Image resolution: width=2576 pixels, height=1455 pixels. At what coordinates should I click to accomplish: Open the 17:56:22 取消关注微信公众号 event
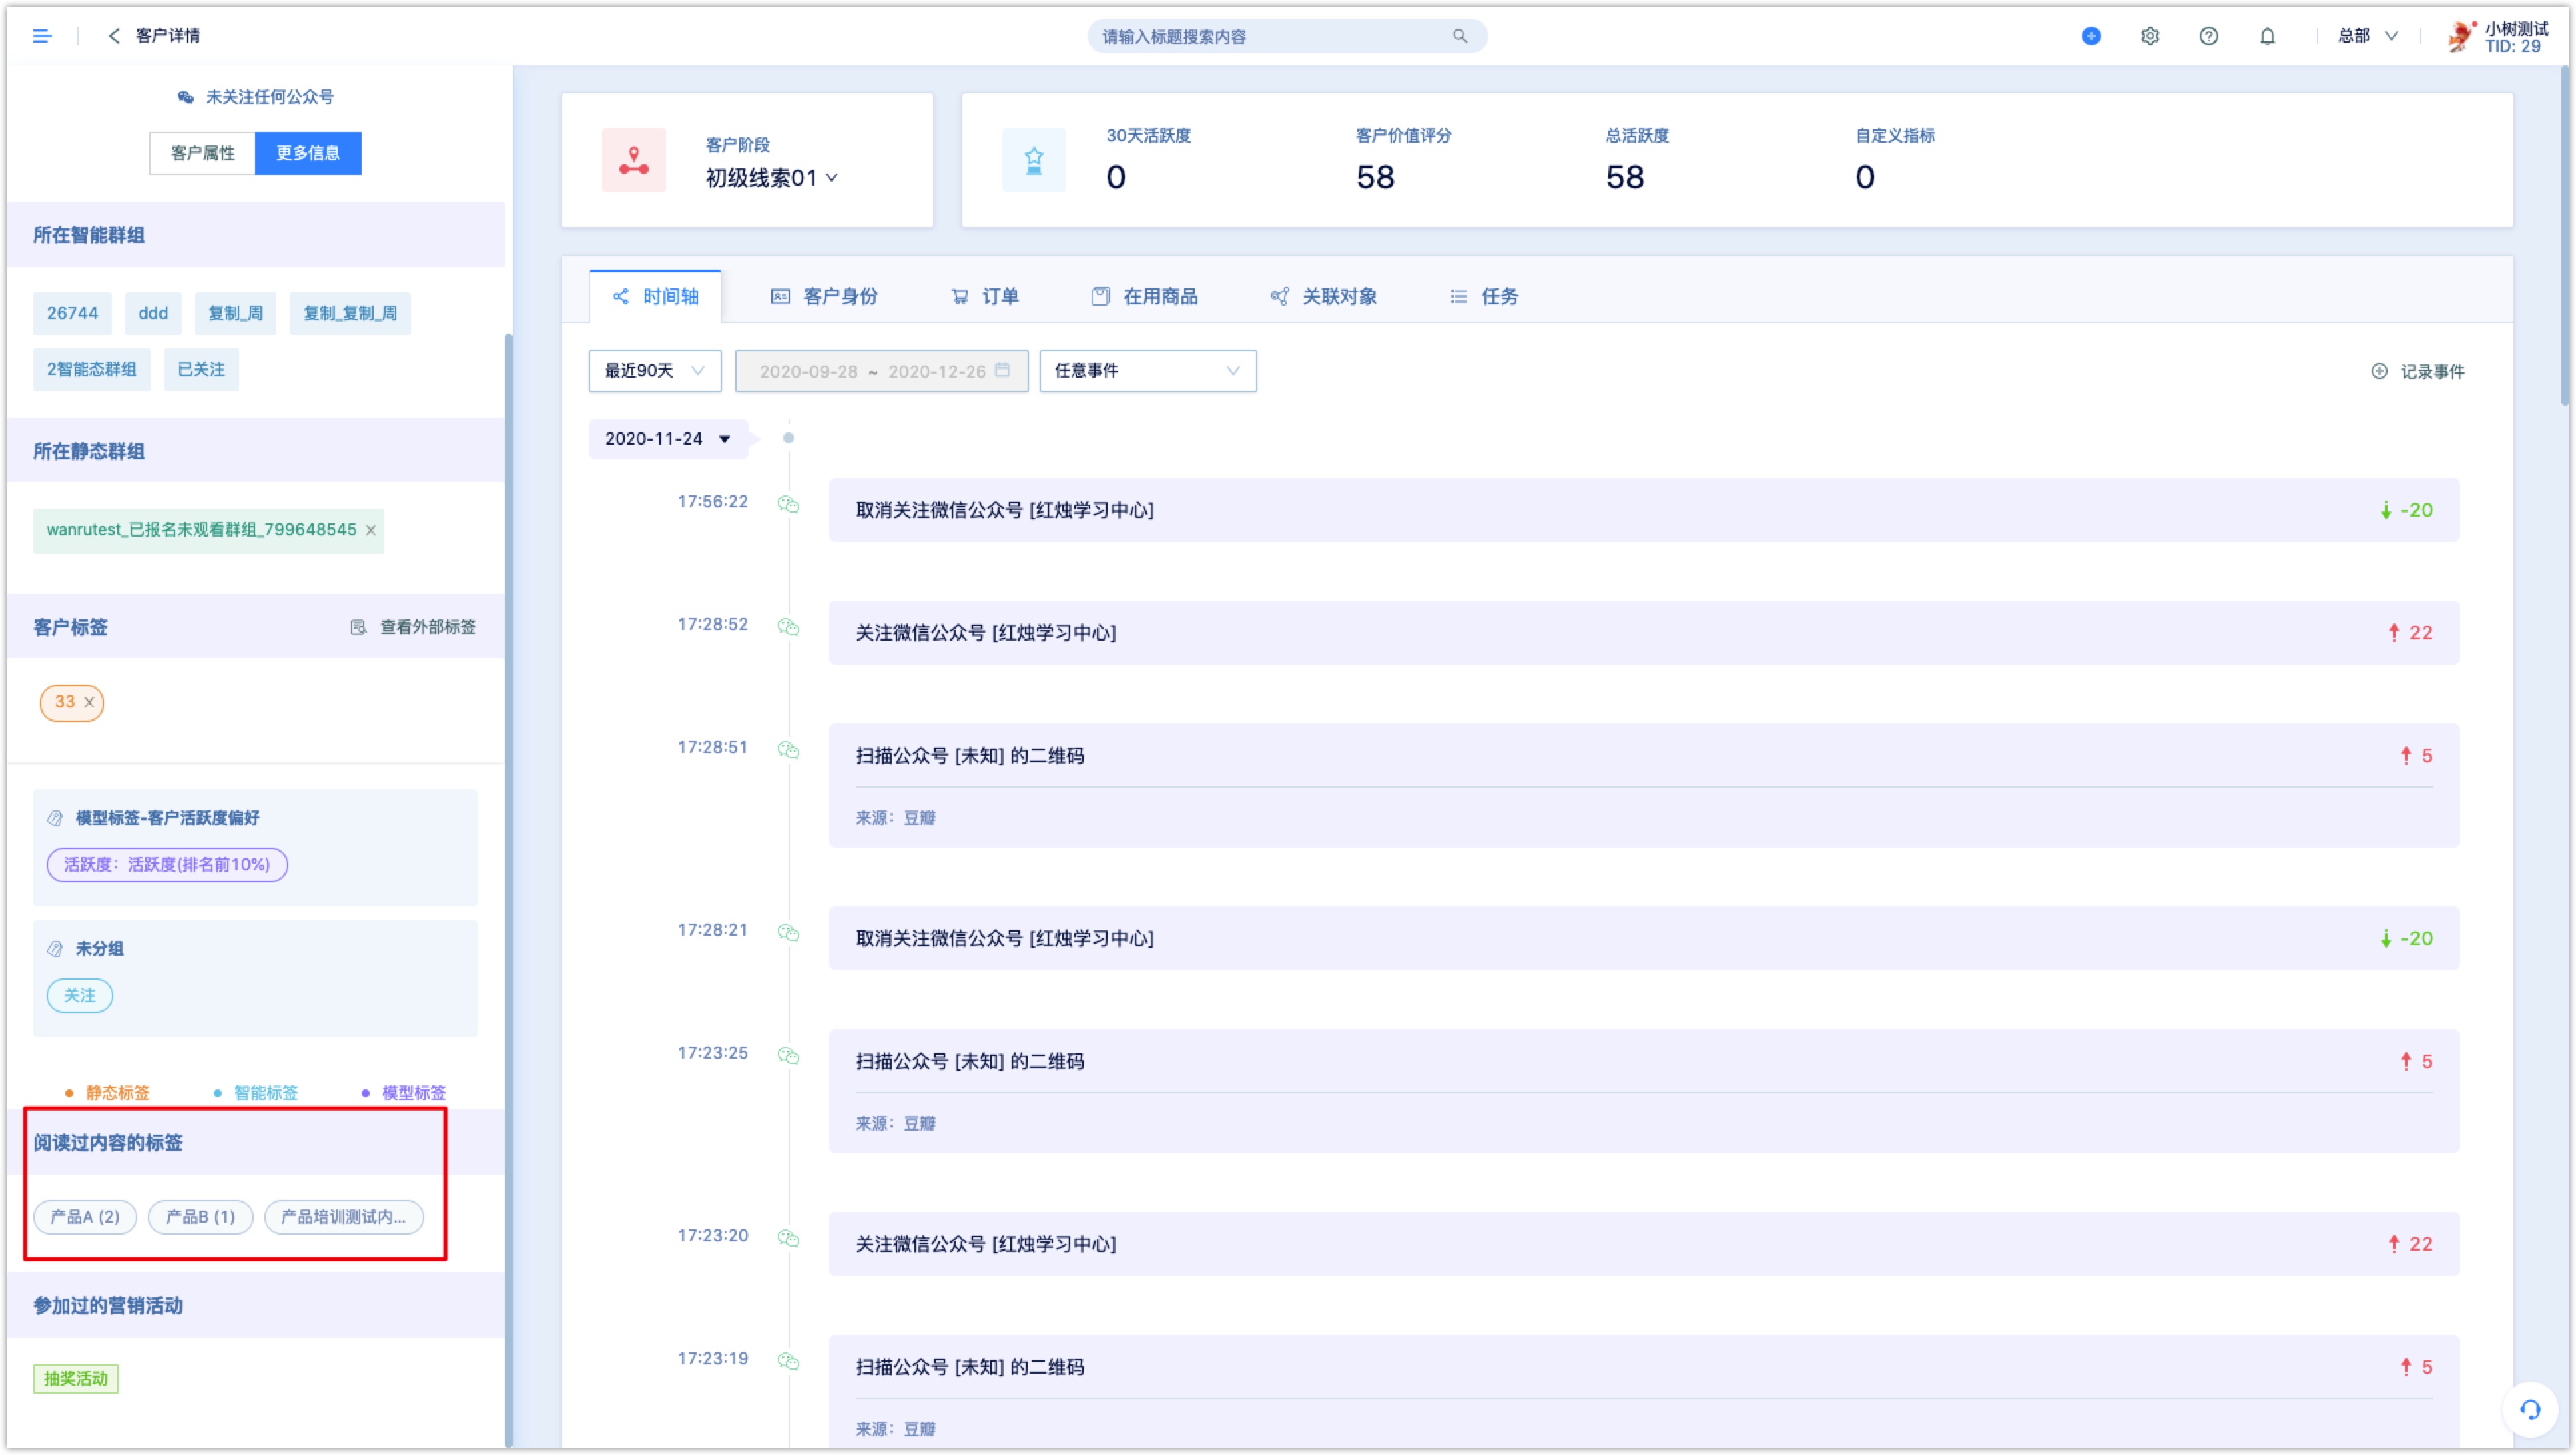(x=1643, y=510)
